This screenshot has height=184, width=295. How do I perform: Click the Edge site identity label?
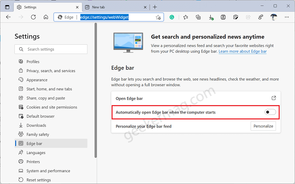[65, 17]
